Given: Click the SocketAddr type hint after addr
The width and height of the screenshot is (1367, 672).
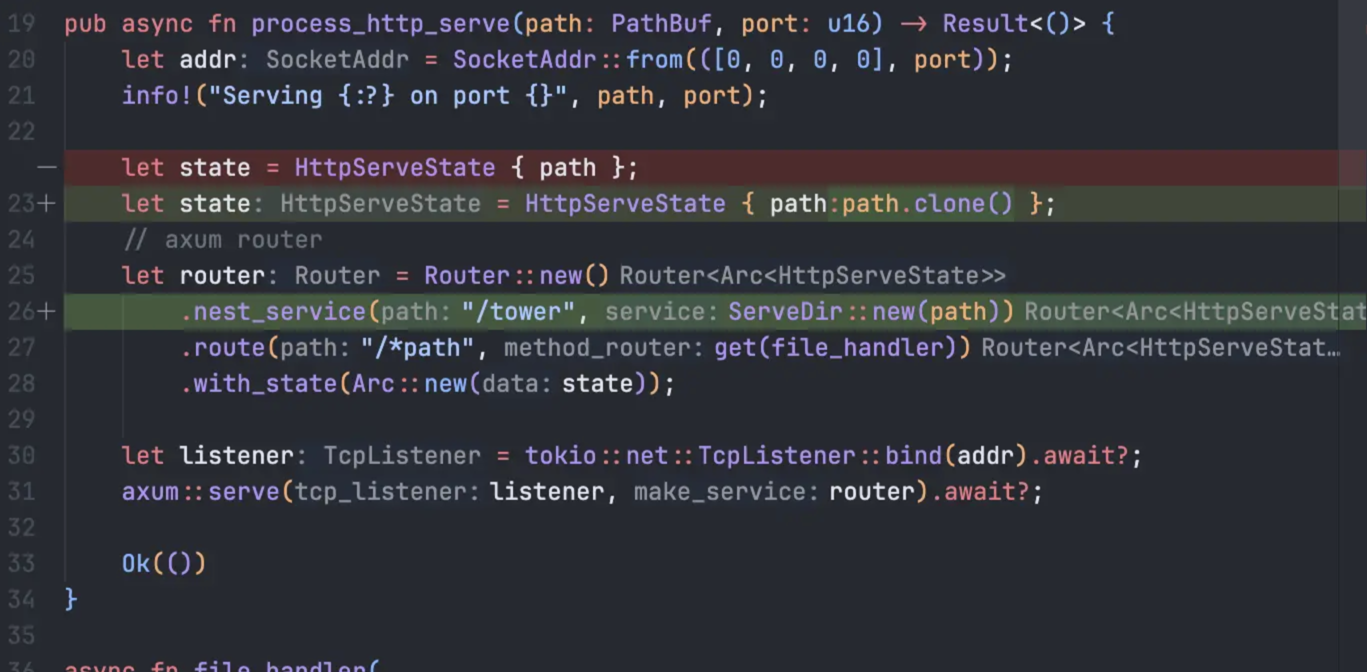Looking at the screenshot, I should coord(337,59).
